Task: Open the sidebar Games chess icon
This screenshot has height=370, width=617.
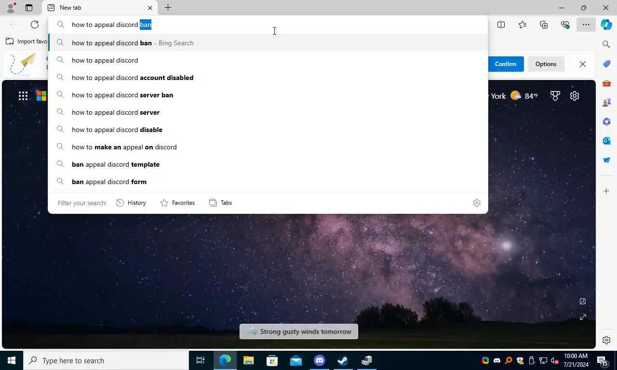Action: tap(606, 102)
